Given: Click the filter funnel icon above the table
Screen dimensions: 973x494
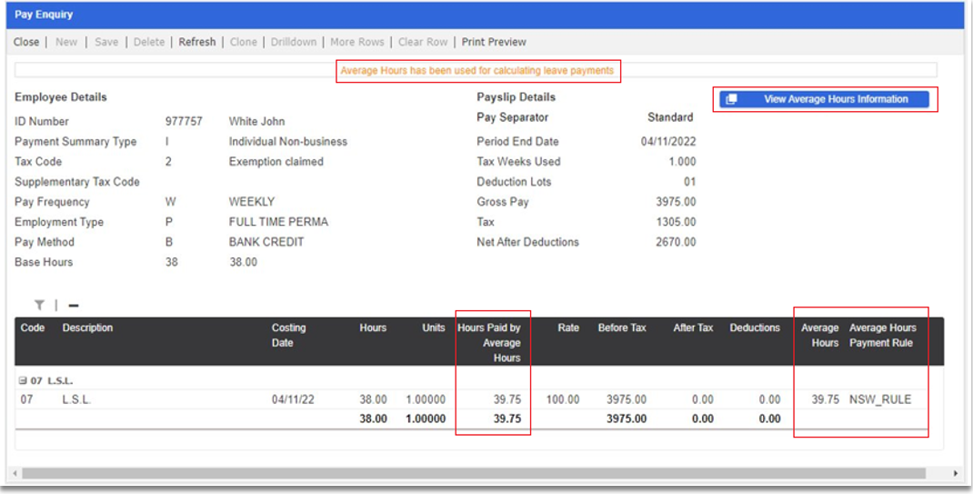Looking at the screenshot, I should pos(39,305).
